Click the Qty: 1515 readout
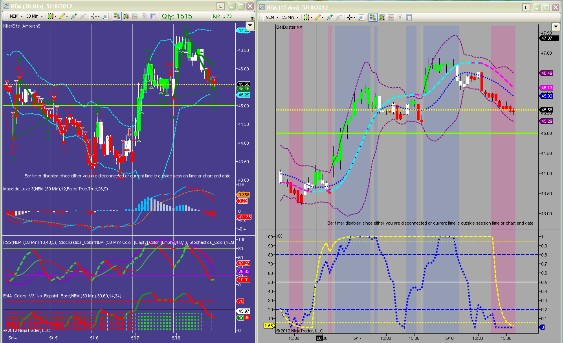Image resolution: width=563 pixels, height=343 pixels. coord(177,16)
